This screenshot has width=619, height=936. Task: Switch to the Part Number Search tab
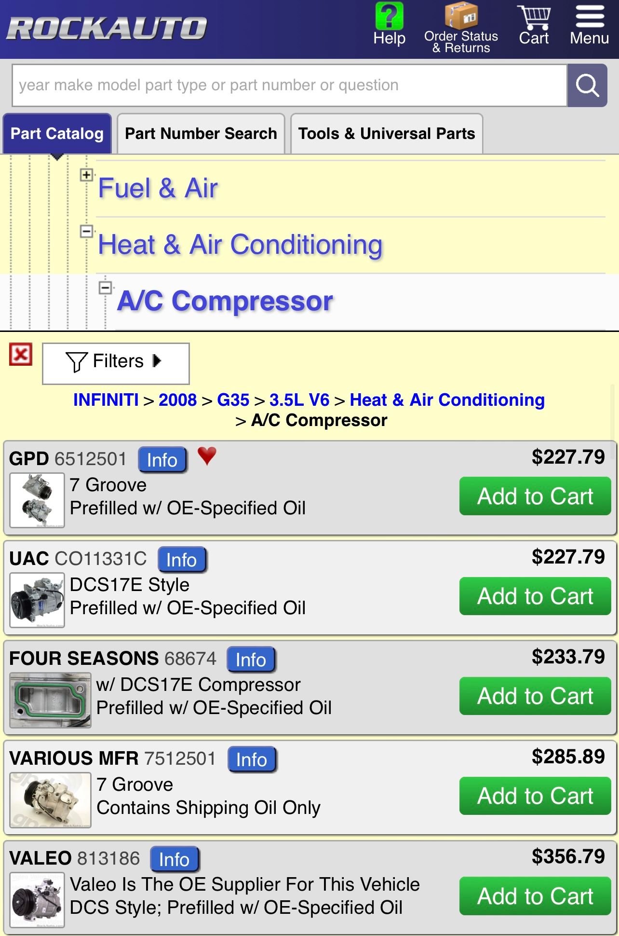tap(201, 134)
